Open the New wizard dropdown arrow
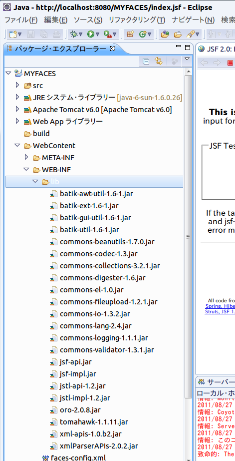This screenshot has width=235, height=461. coord(19,35)
